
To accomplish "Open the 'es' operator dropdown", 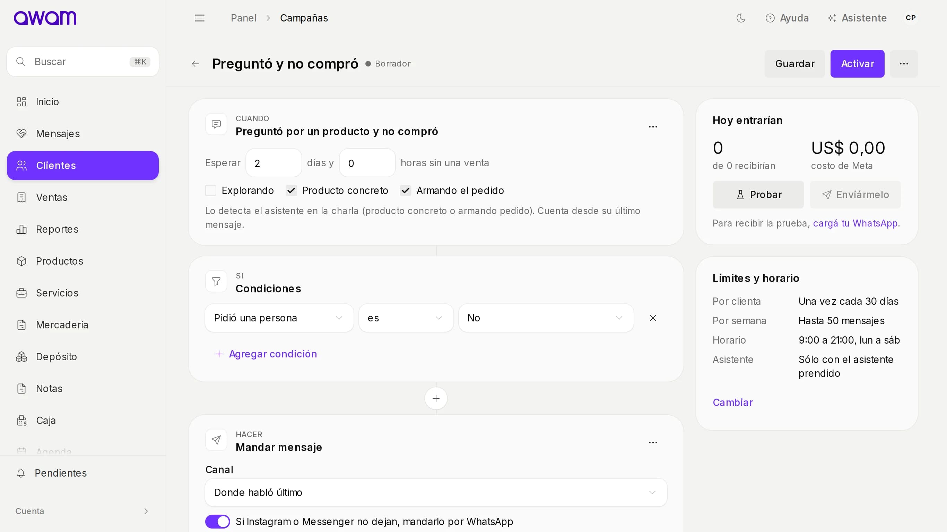I will 406,318.
